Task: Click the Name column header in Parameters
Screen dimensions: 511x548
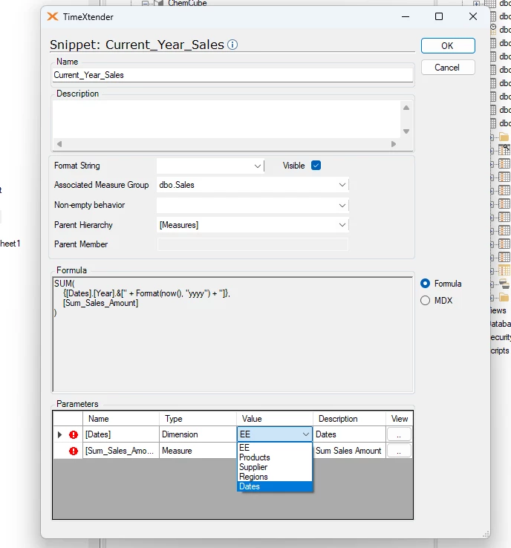Action: (x=121, y=419)
